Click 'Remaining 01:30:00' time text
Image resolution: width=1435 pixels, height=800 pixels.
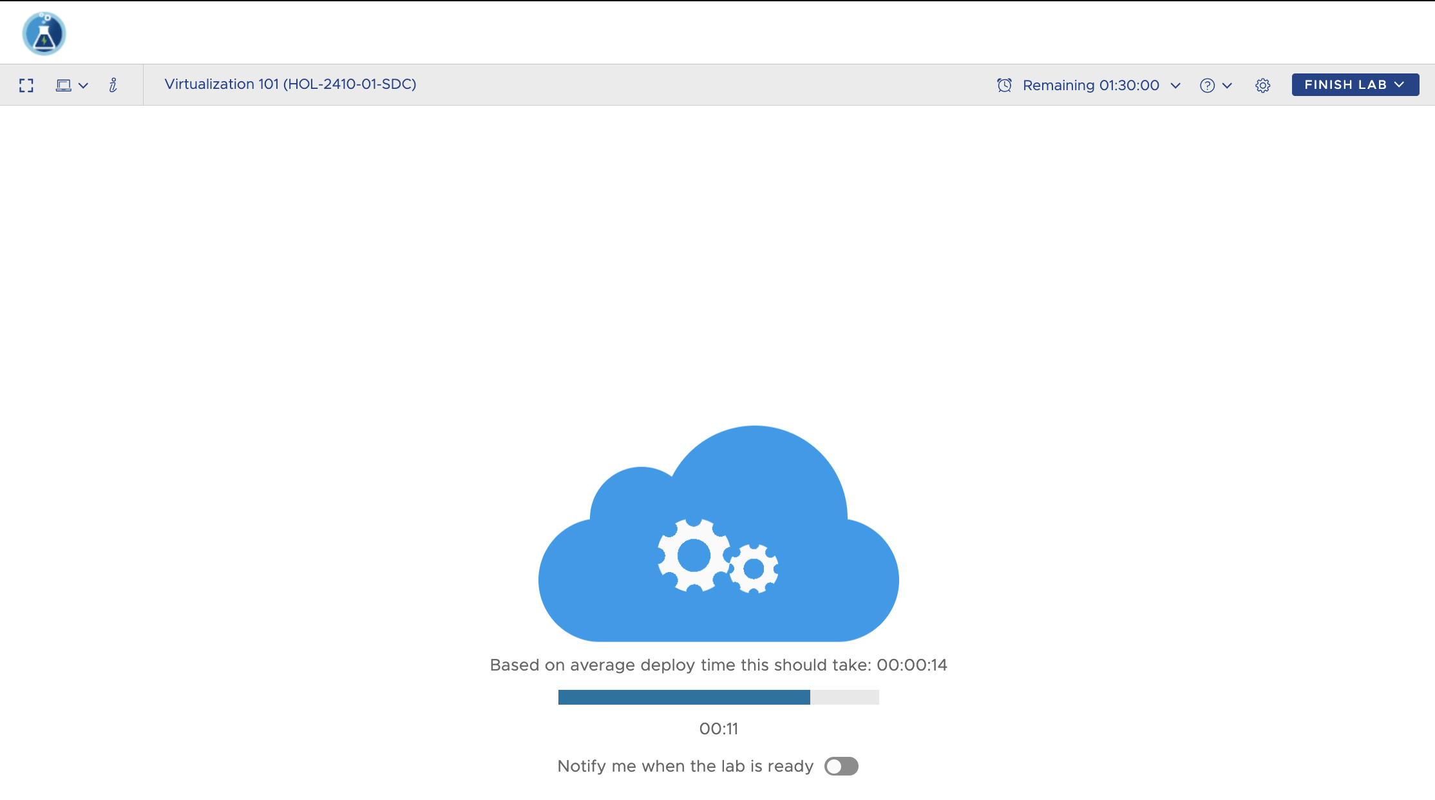click(1090, 85)
